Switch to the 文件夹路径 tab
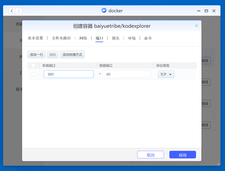Image resolution: width=225 pixels, height=171 pixels. click(61, 38)
